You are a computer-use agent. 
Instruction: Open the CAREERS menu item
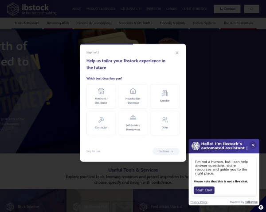pos(172,9)
